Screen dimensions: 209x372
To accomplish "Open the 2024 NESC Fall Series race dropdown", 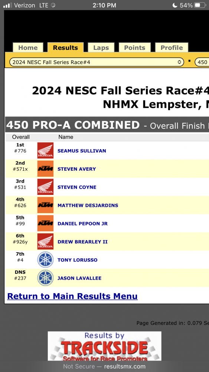I will point(97,62).
